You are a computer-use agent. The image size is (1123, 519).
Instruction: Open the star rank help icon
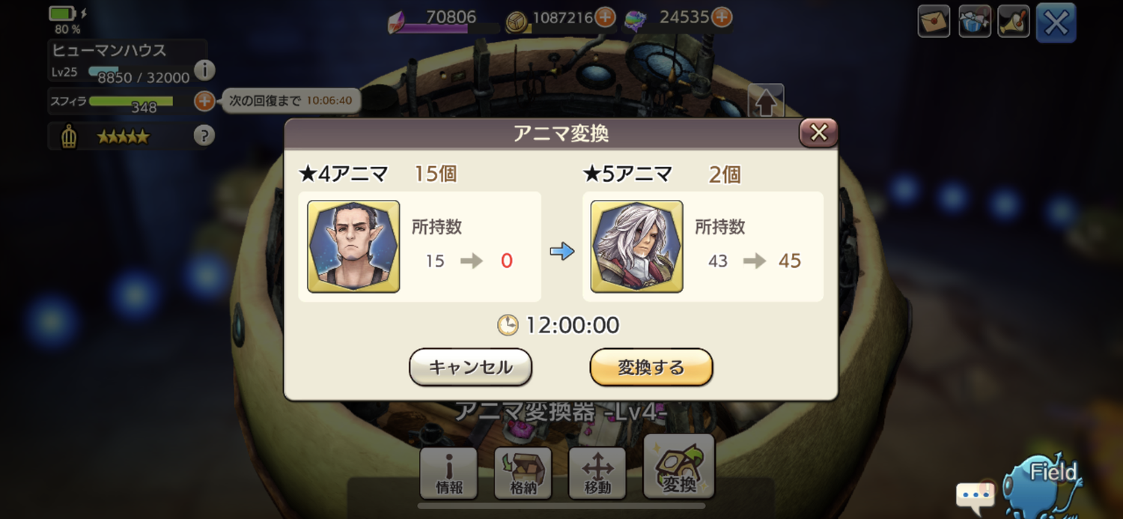point(204,136)
